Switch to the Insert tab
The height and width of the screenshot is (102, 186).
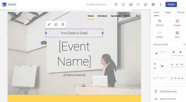click(156, 13)
